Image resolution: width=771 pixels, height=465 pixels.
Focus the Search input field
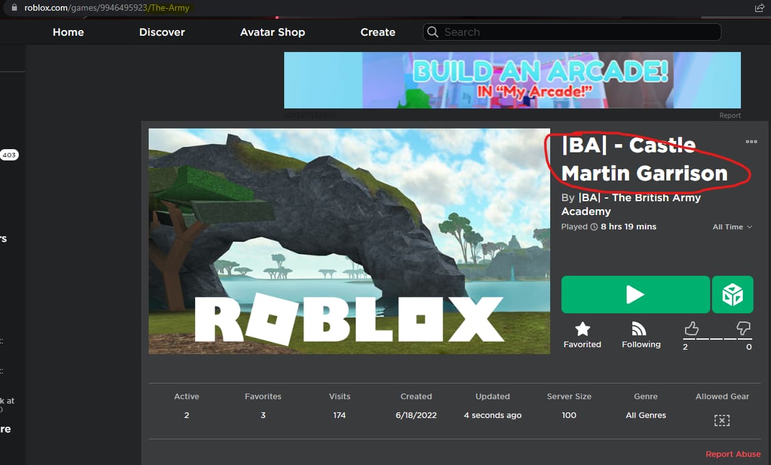click(x=572, y=32)
